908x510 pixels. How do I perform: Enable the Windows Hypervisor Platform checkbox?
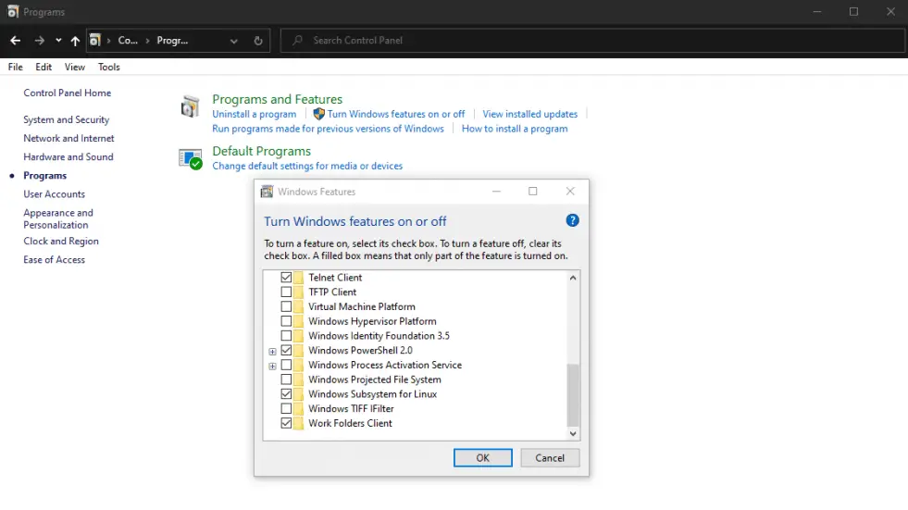(x=286, y=320)
